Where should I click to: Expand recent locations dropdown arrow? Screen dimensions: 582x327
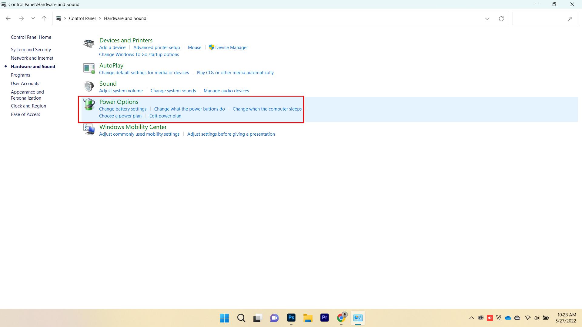click(x=33, y=18)
